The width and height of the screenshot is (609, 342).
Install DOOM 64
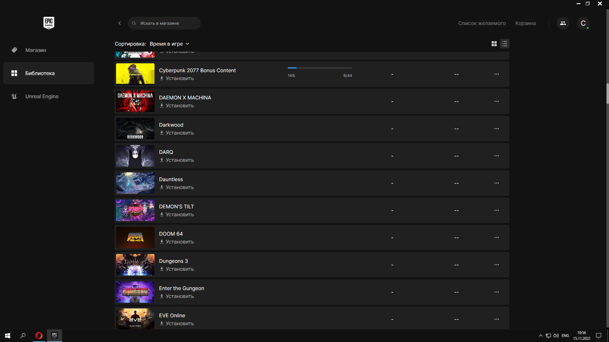(177, 242)
